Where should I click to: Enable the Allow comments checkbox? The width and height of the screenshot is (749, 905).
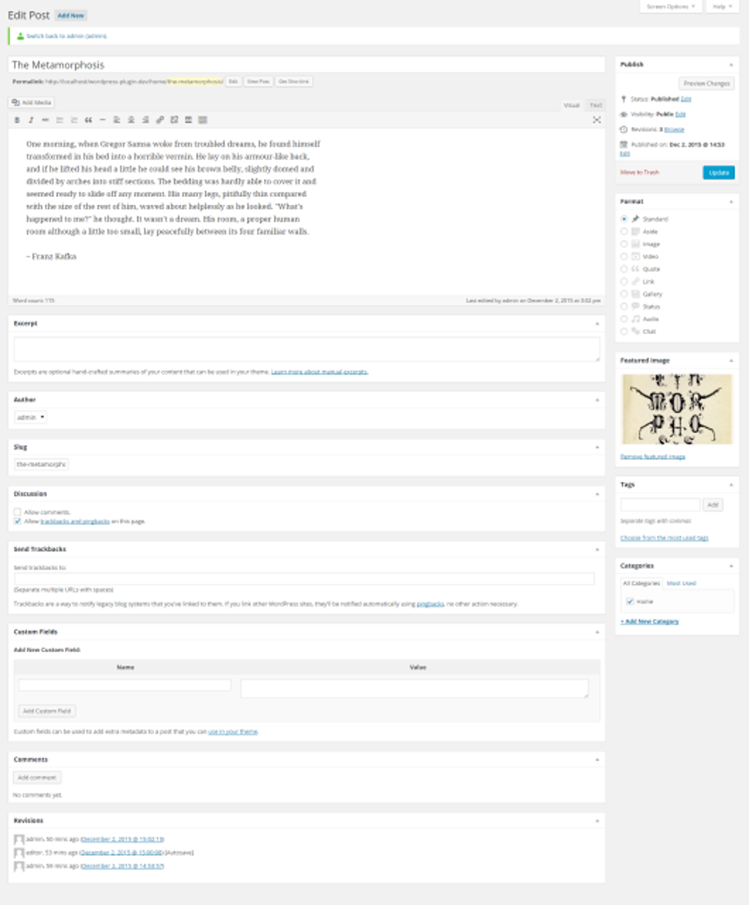pos(17,512)
